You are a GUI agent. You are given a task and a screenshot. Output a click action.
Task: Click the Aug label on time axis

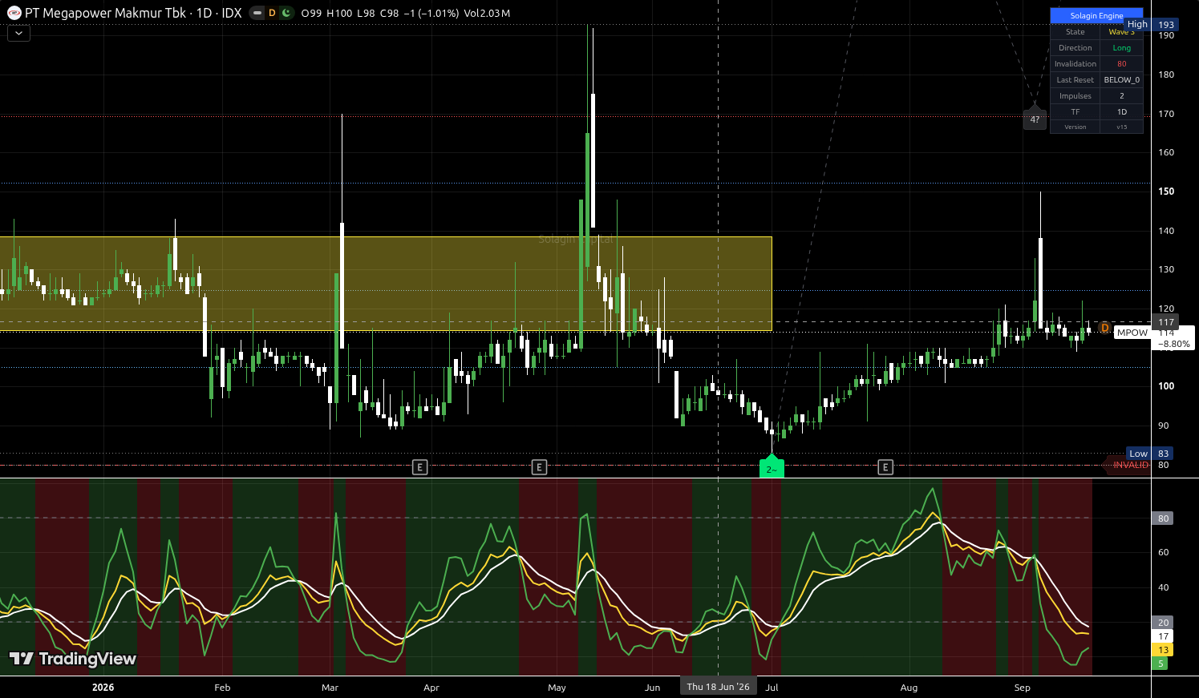coord(909,688)
